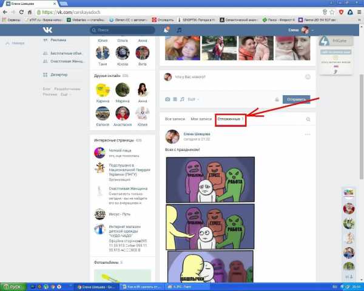Image resolution: width=364 pixels, height=291 pixels.
Task: Click friGate extension panel
Action: 336,41
